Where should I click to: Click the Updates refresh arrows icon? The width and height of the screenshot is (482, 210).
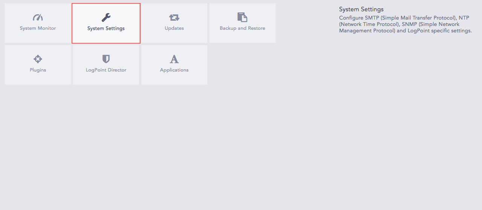174,17
